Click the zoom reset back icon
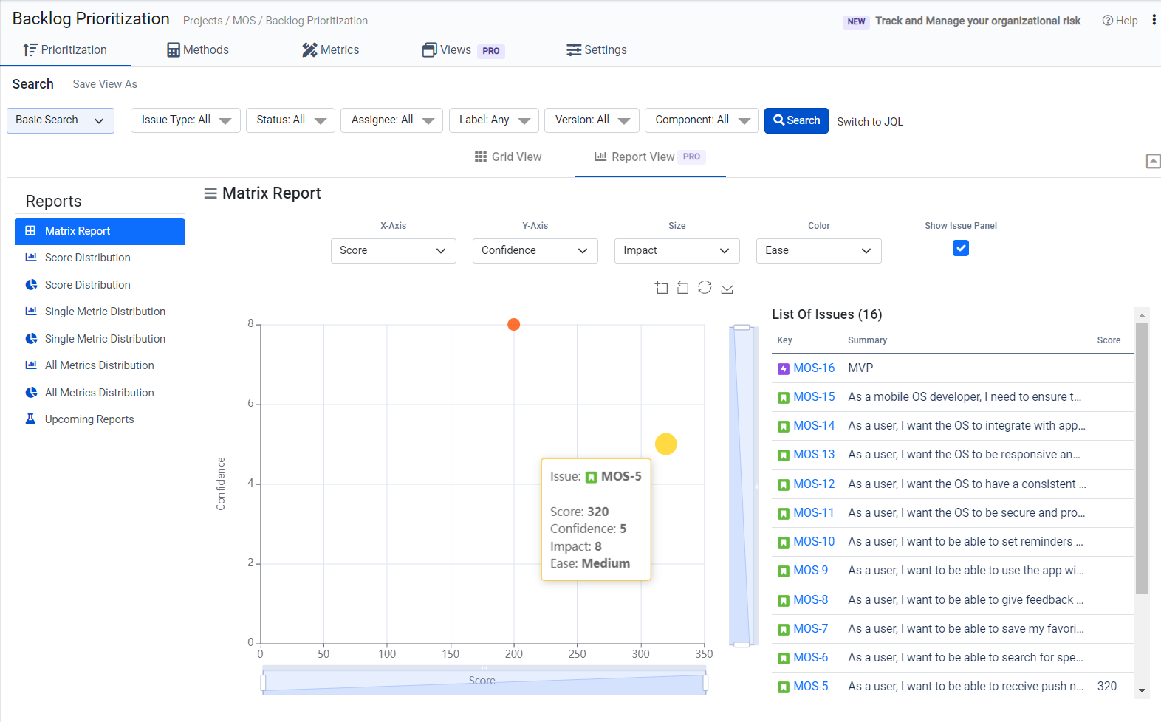The image size is (1161, 722). point(683,288)
